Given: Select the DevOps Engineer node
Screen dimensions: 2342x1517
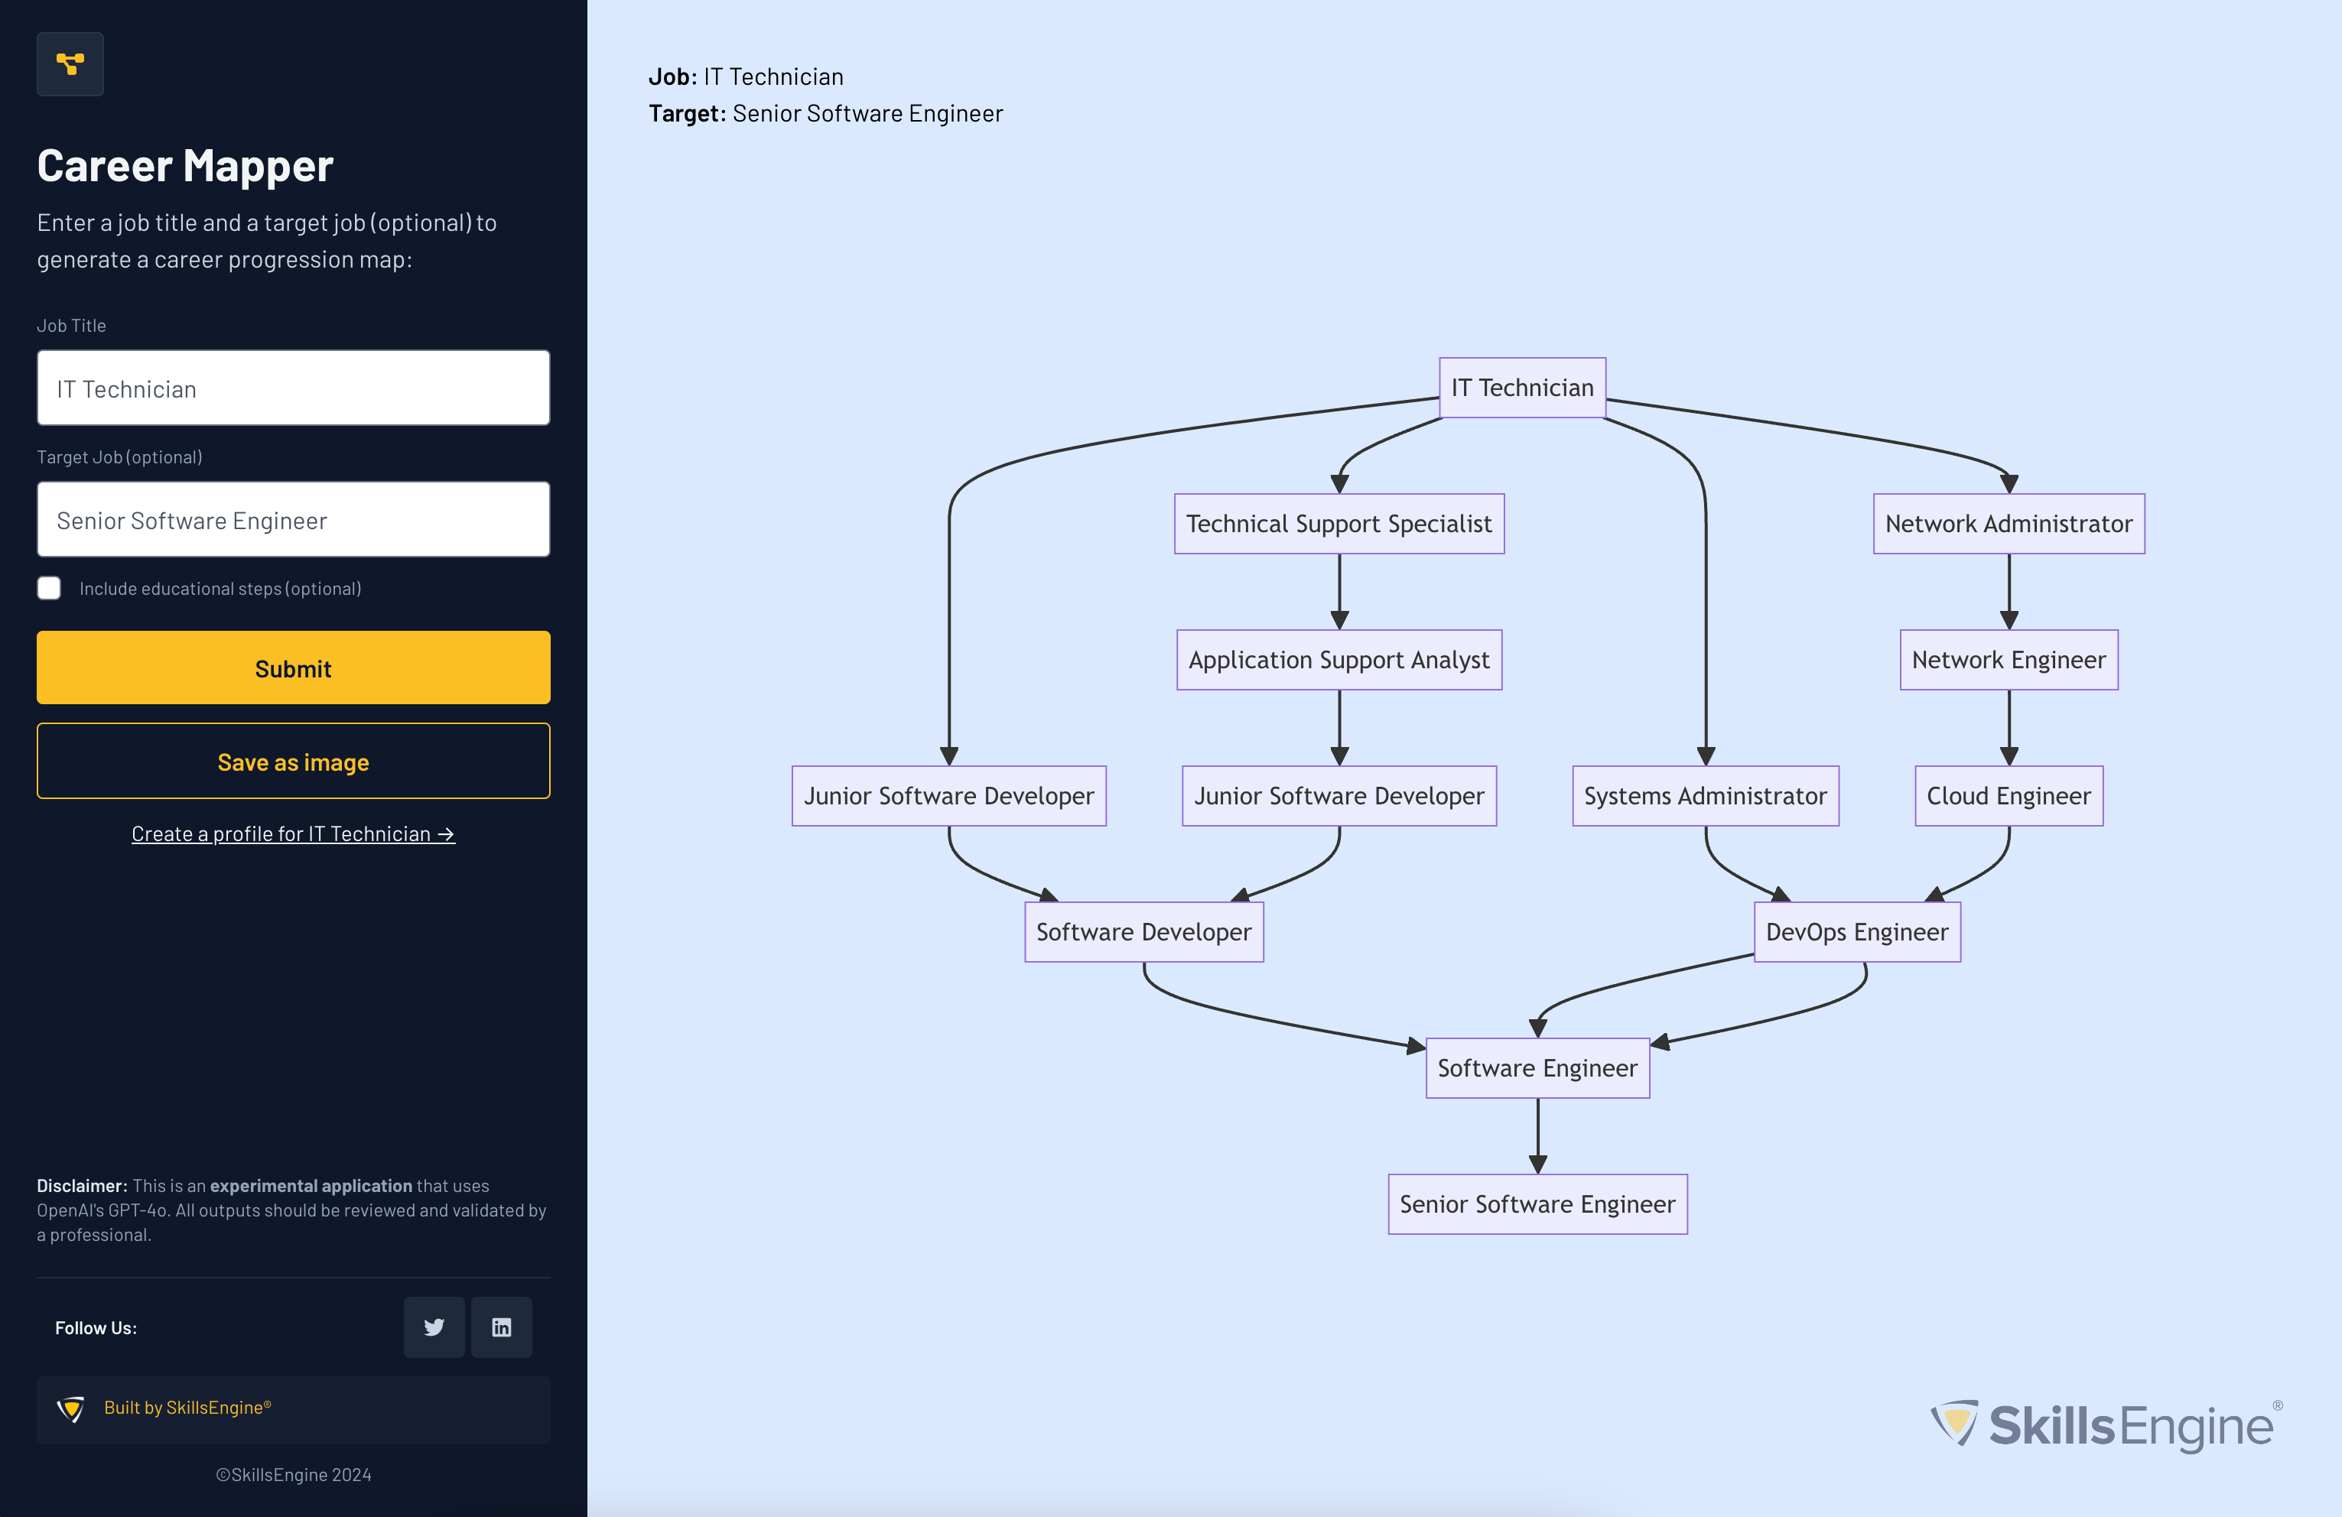Looking at the screenshot, I should [x=1856, y=931].
